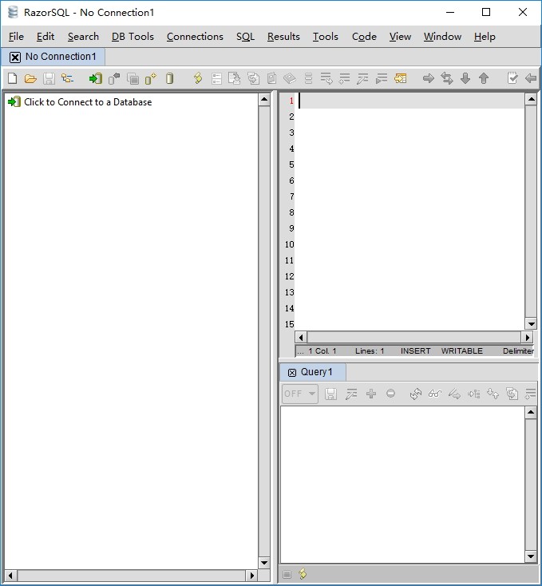
Task: Click the disconnect icon with gray arrow
Action: (x=114, y=78)
